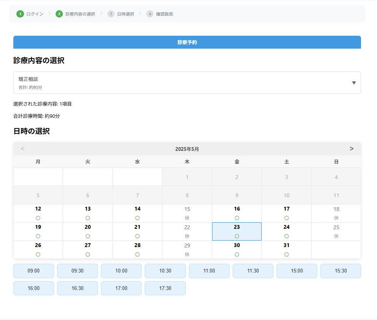
Task: Book the 17:30 time slot
Action: click(165, 288)
